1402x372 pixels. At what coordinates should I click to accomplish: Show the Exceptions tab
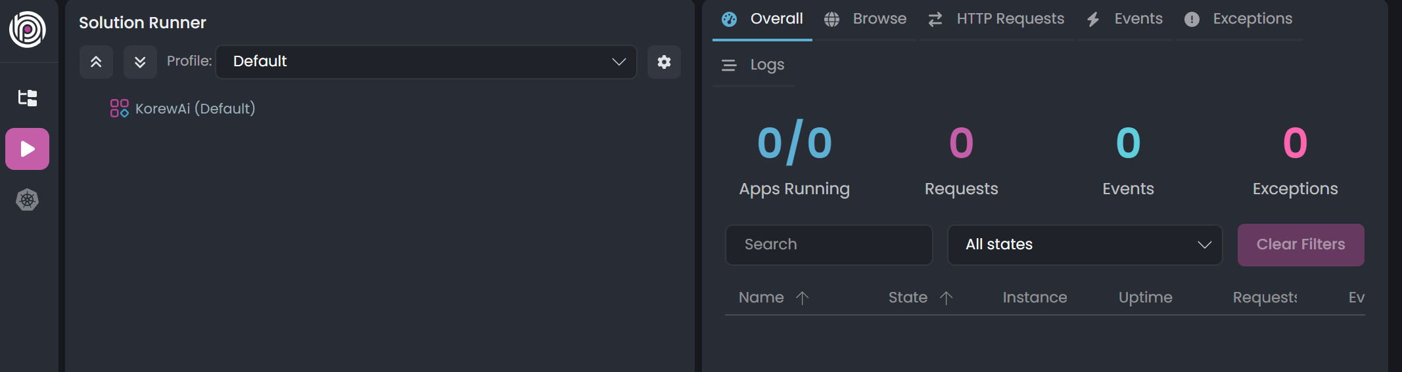click(1238, 19)
